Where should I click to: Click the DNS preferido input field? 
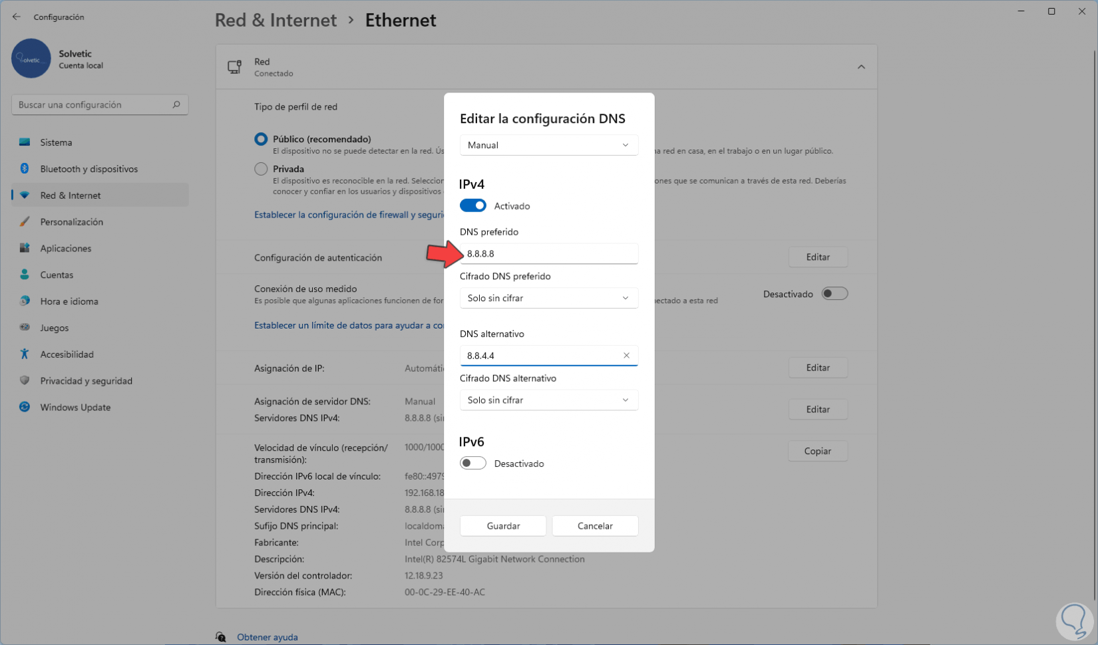click(548, 253)
